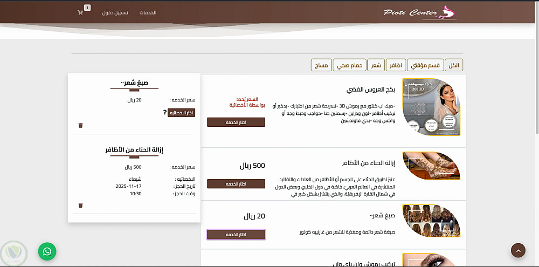Open WhatsApp chat button
This screenshot has height=267, width=539.
[47, 251]
